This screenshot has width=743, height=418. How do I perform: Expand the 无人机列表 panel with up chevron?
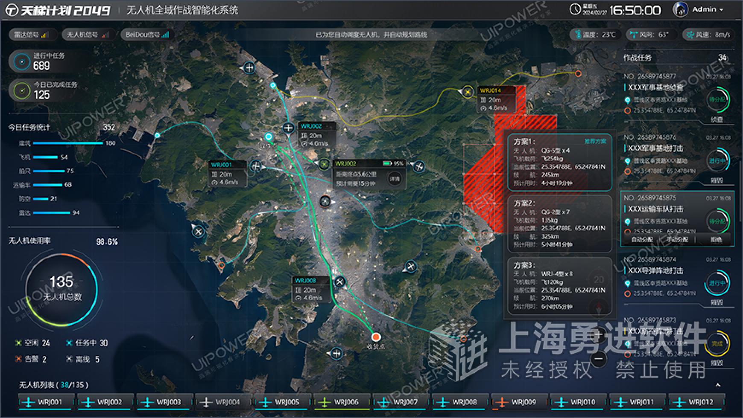(x=718, y=385)
